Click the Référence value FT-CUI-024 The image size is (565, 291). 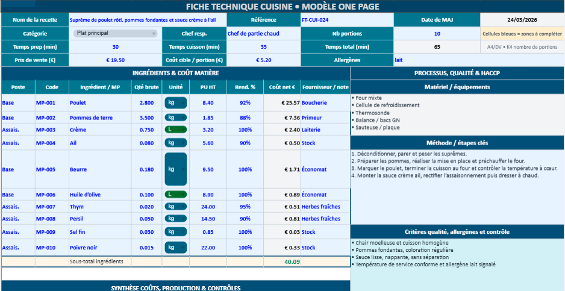(x=347, y=20)
